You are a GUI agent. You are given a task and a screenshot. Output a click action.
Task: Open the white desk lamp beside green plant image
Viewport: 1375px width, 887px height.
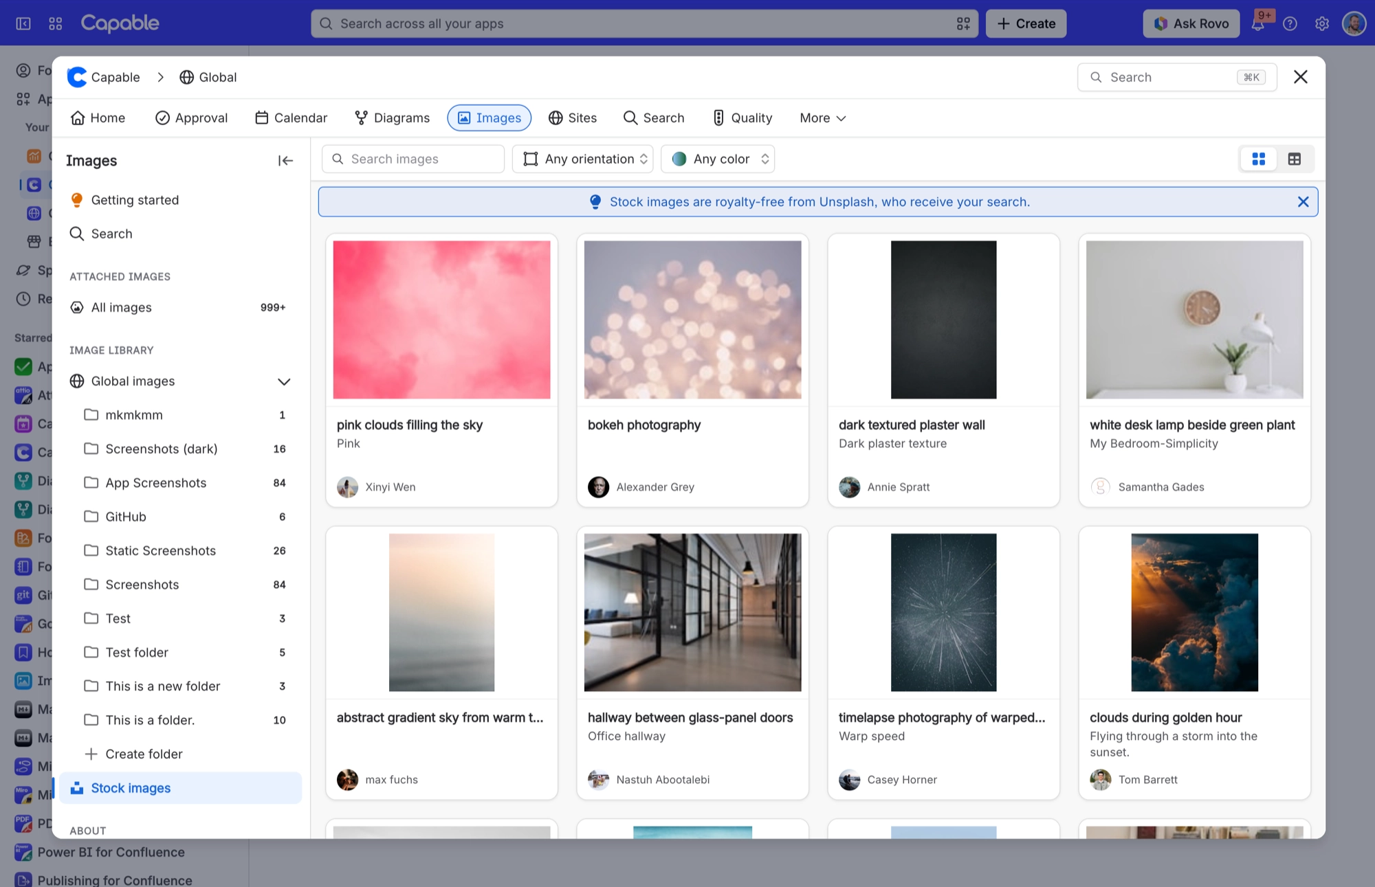[1194, 319]
